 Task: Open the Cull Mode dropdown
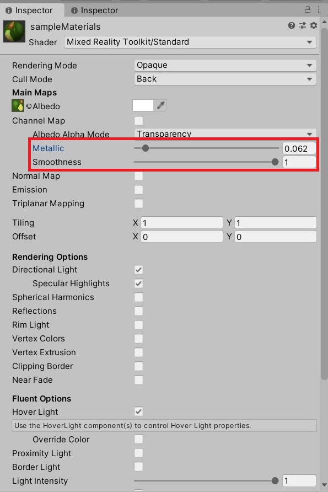[225, 79]
